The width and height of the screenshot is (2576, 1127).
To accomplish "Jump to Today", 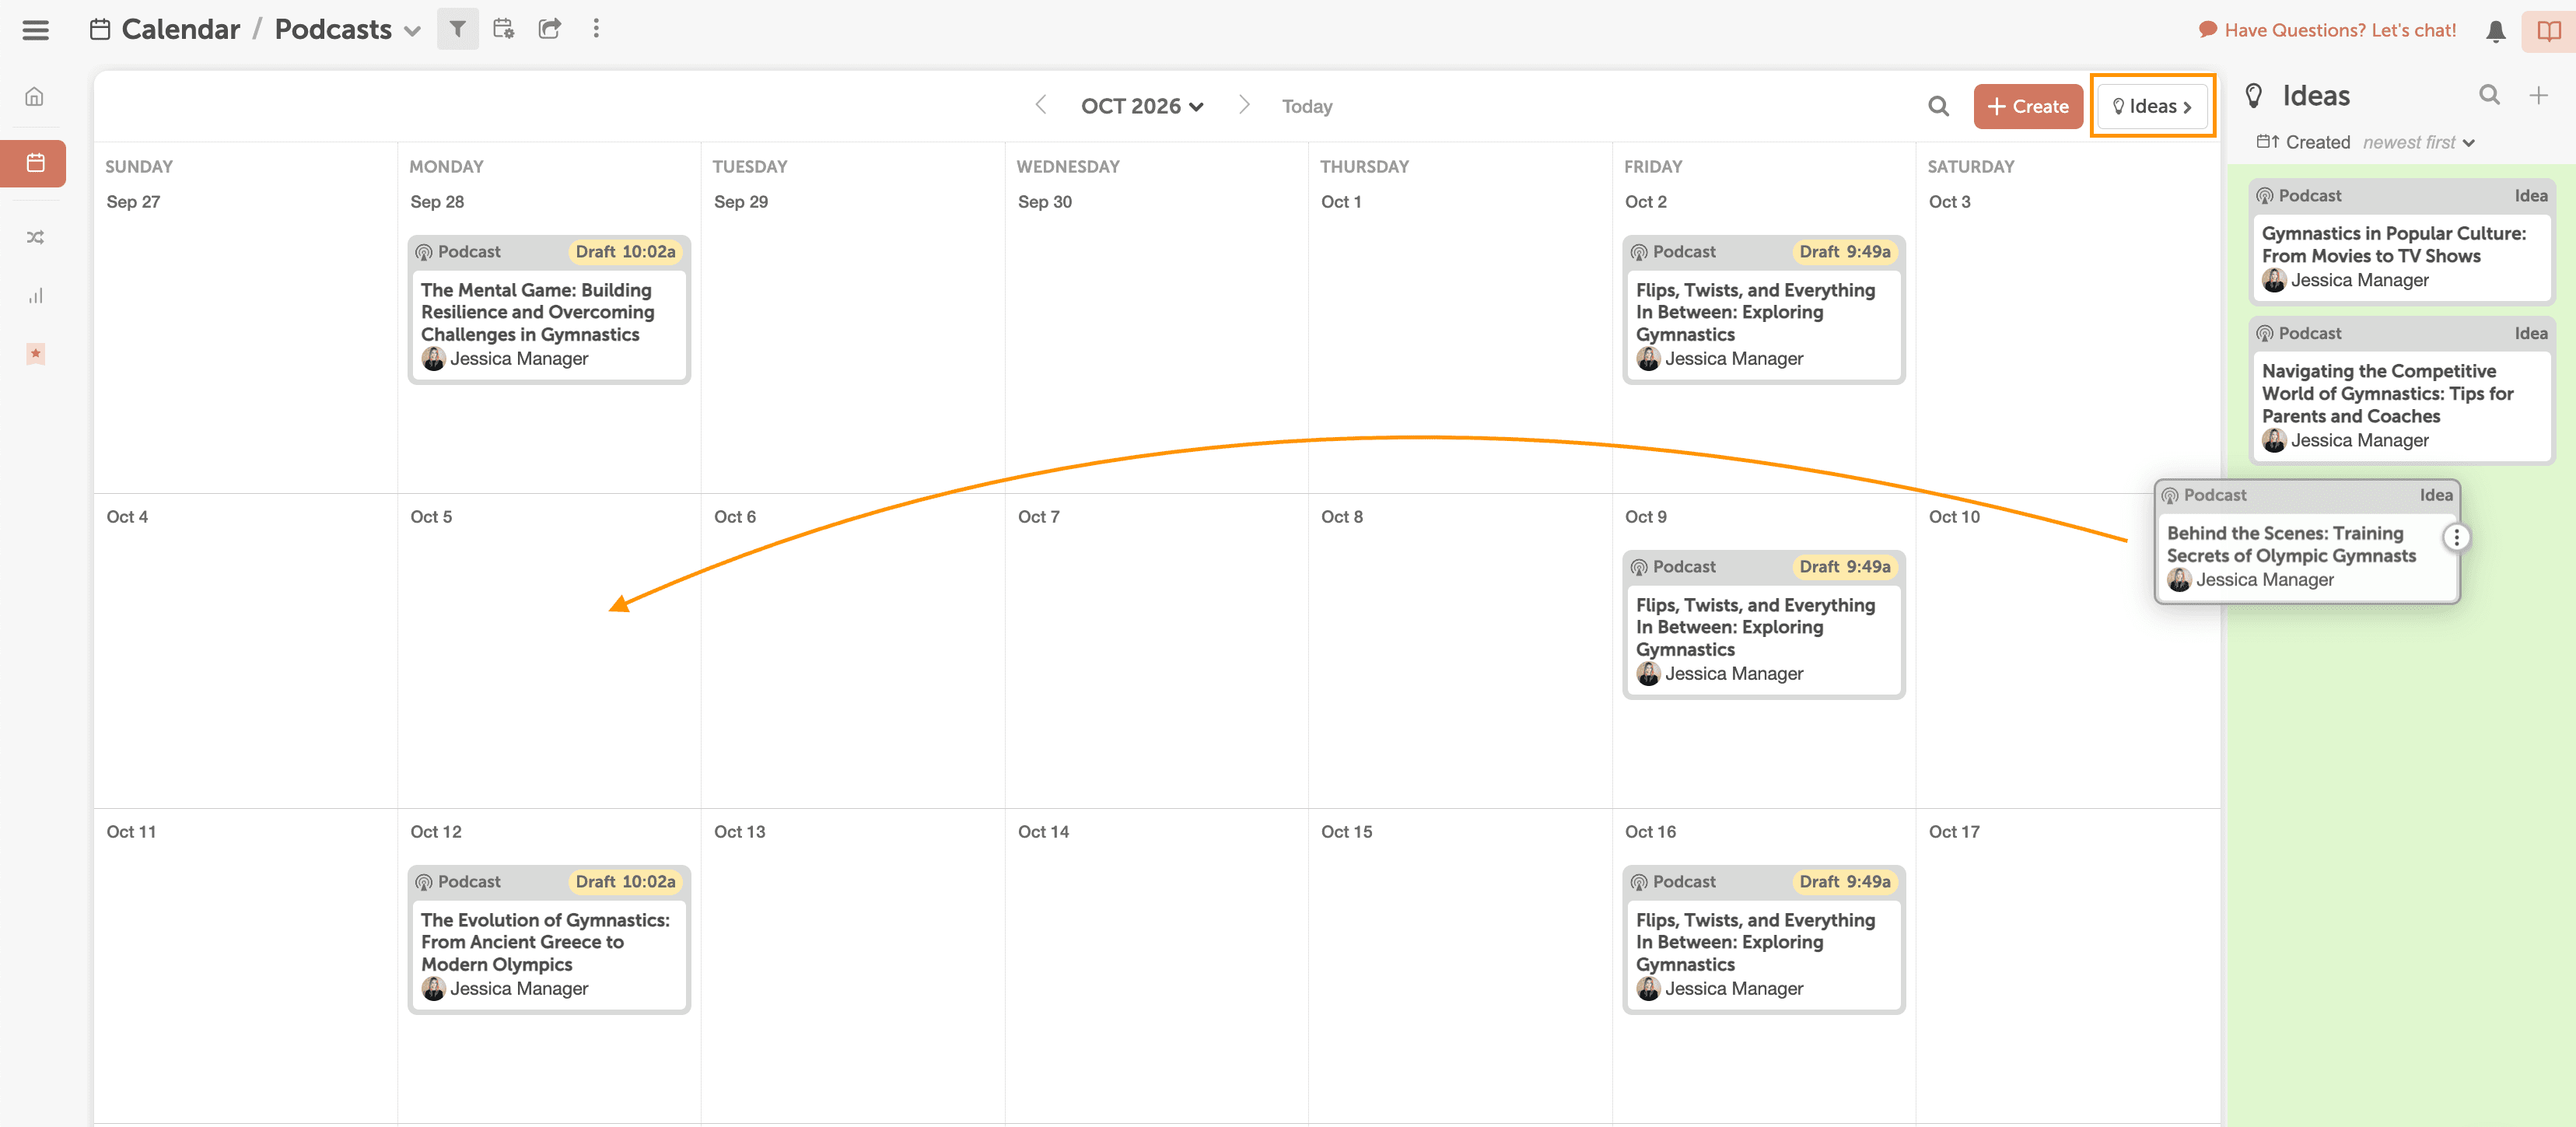I will point(1306,106).
